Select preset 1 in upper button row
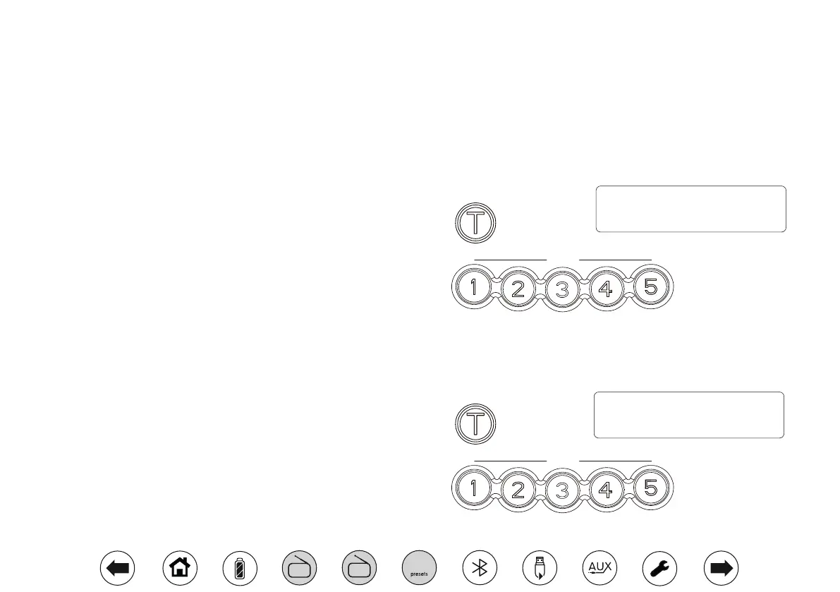Viewport: 840px width, 592px height. [x=473, y=287]
